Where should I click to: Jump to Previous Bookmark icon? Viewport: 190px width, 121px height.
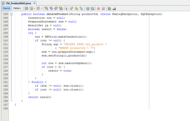click(x=72, y=8)
